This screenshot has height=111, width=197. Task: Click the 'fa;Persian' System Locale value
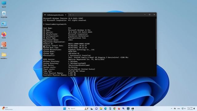pyautogui.click(x=73, y=67)
